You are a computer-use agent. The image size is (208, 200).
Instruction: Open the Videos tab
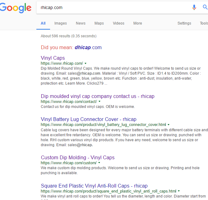(118, 23)
